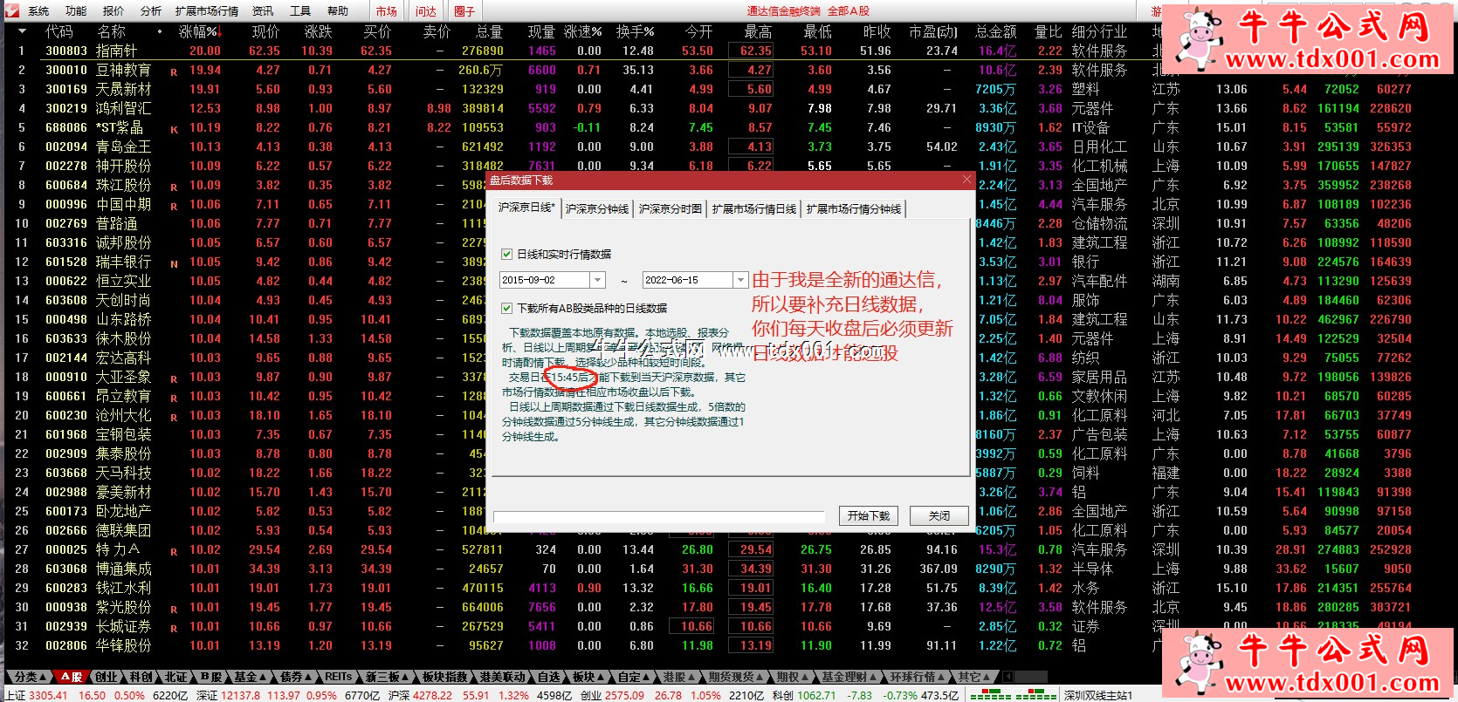
Task: Expand the 新三板▲ bottom tab menu
Action: pyautogui.click(x=388, y=677)
